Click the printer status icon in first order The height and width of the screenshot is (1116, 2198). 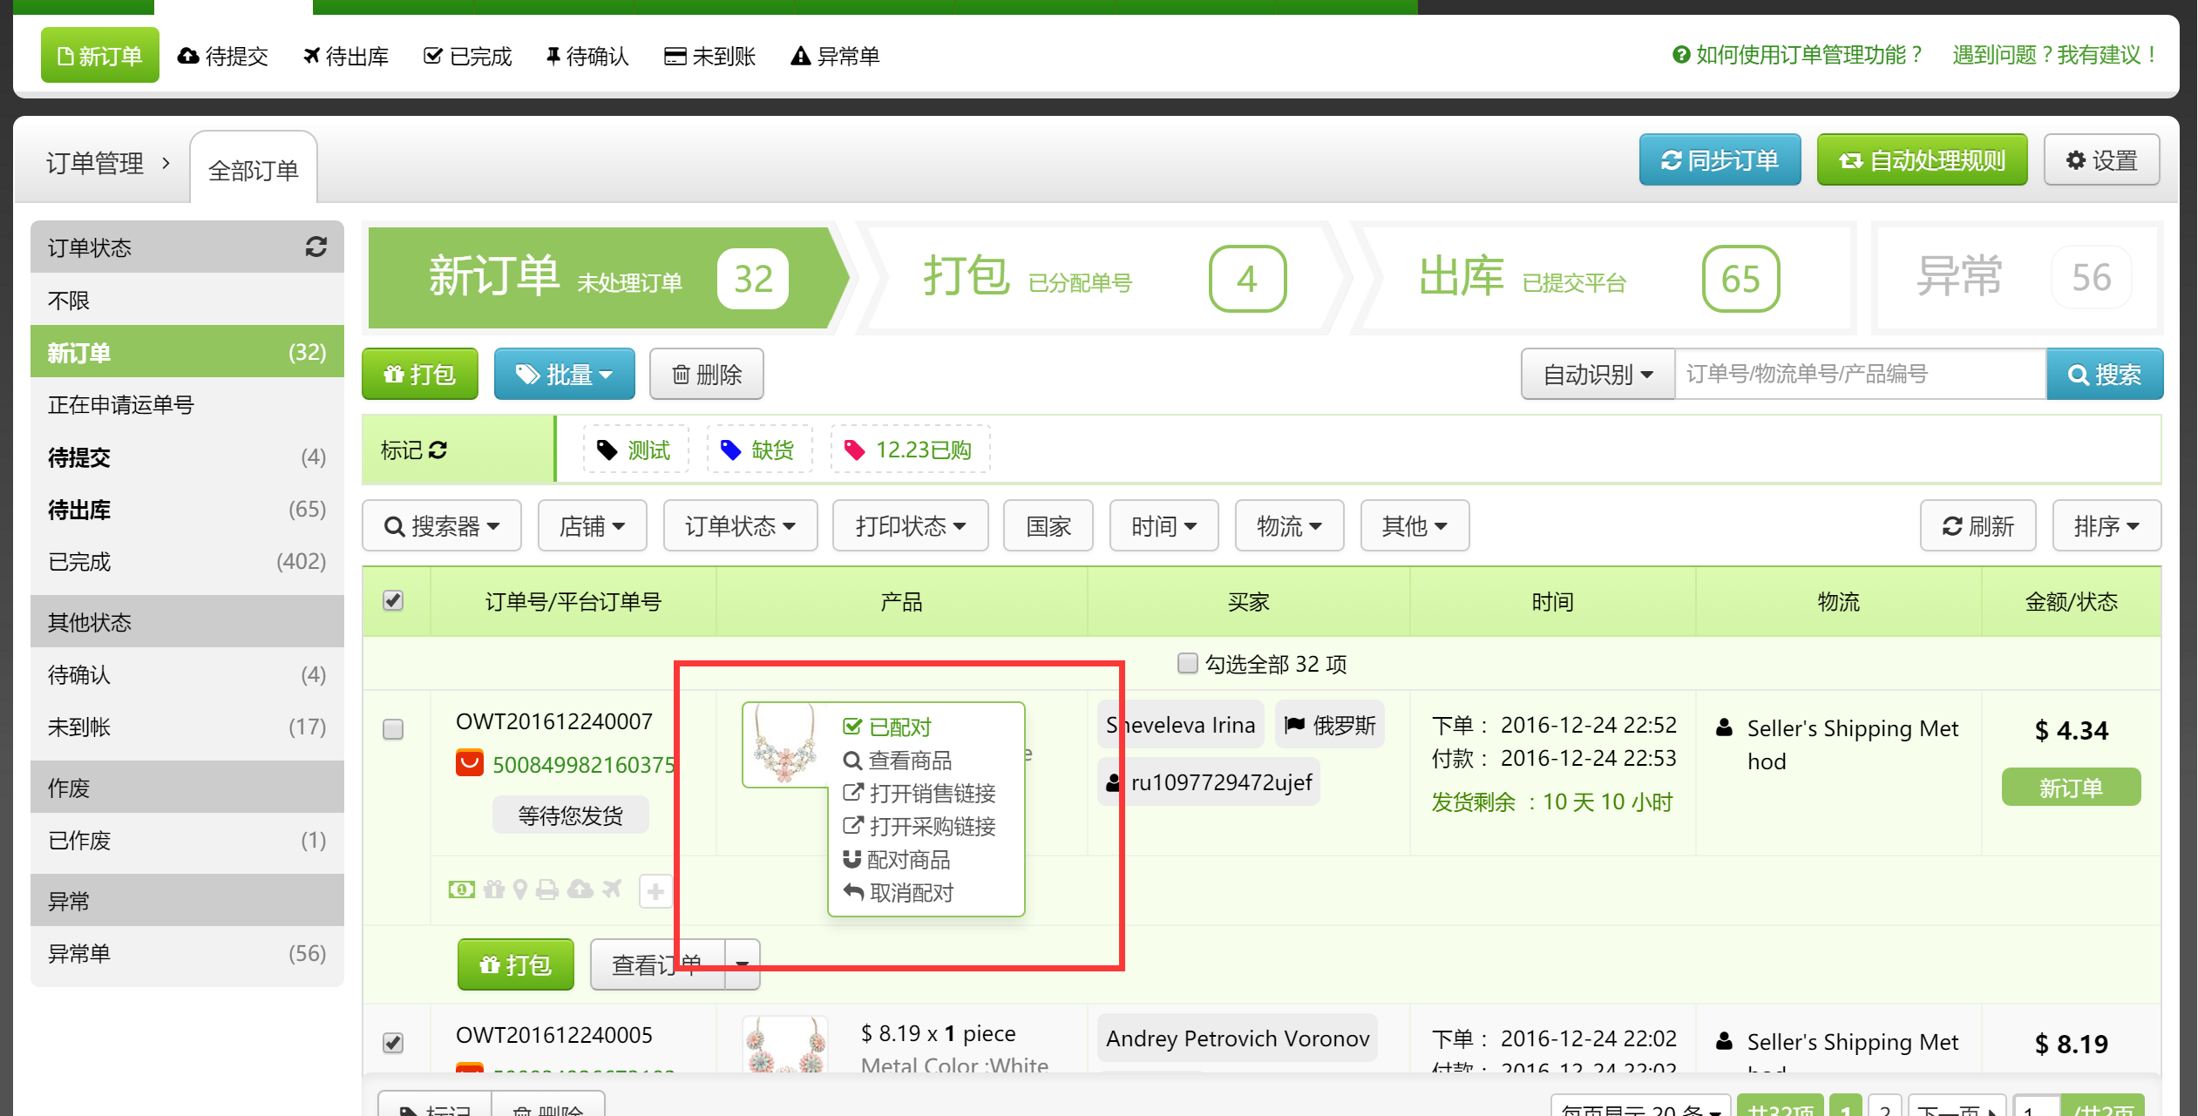(547, 889)
